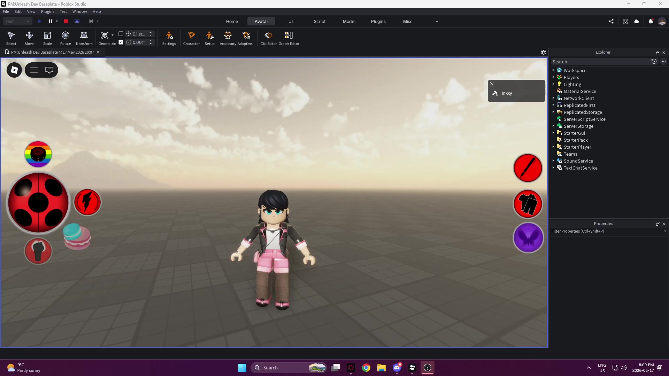Enable the move snapping checkbox

tap(121, 34)
